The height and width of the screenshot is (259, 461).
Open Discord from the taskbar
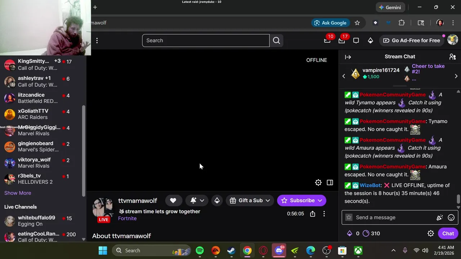279,250
